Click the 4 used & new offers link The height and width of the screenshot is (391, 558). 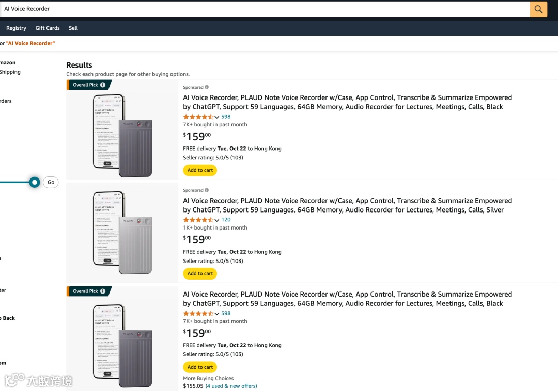[231, 386]
